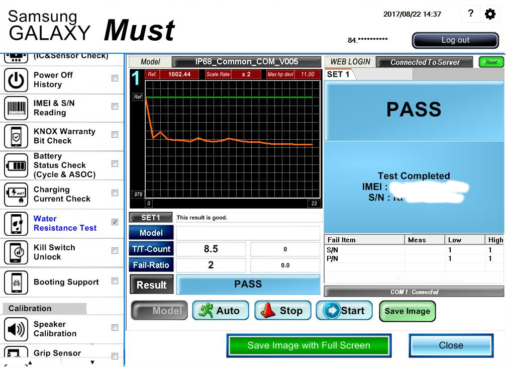Viewport: 506px width, 367px height.
Task: Tick the Kill Switch Unlock checkbox
Action: (115, 250)
